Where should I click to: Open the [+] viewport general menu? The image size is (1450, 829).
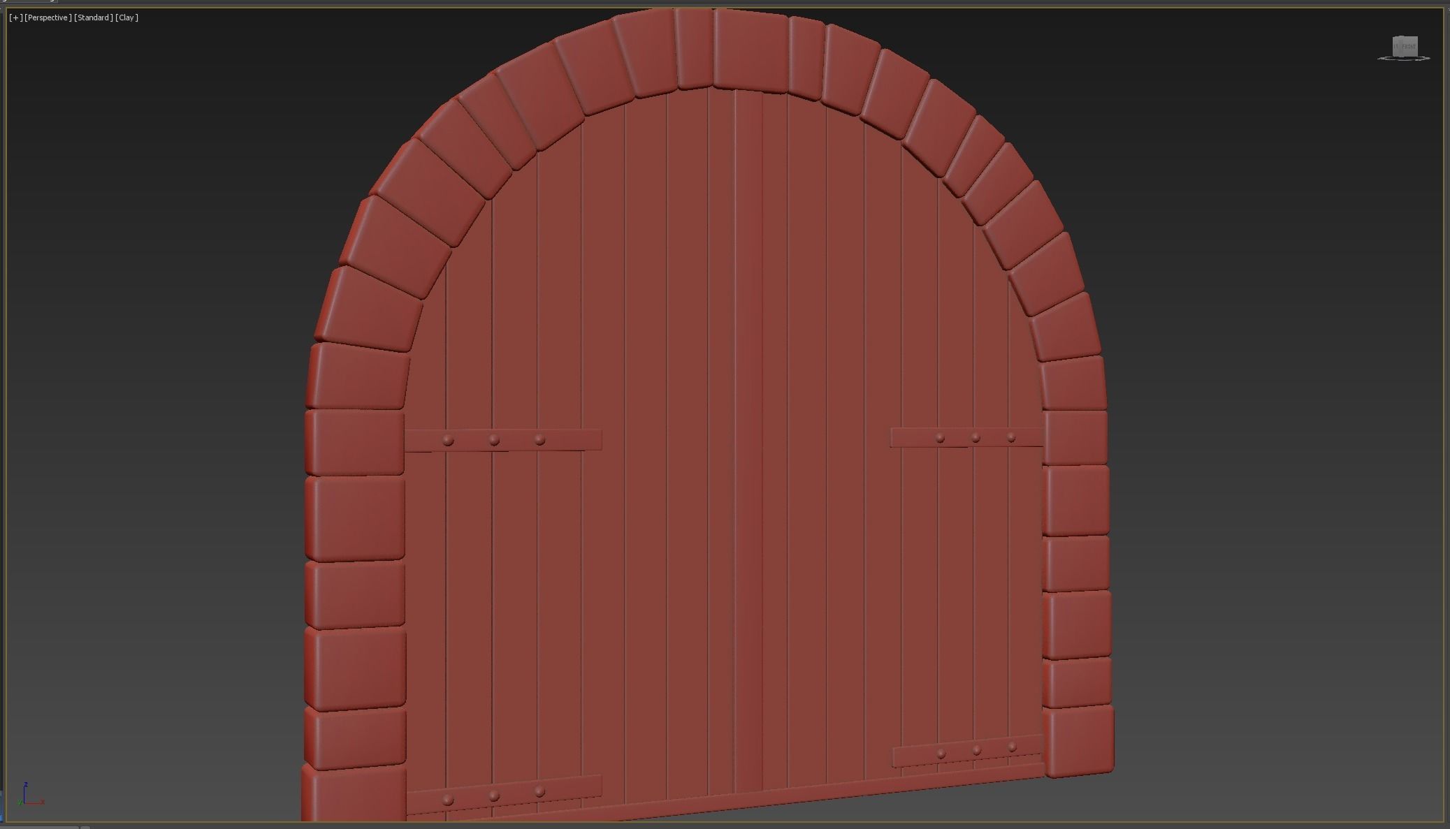point(15,17)
